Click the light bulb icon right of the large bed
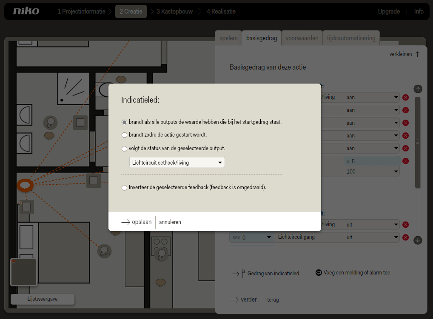 (x=104, y=251)
